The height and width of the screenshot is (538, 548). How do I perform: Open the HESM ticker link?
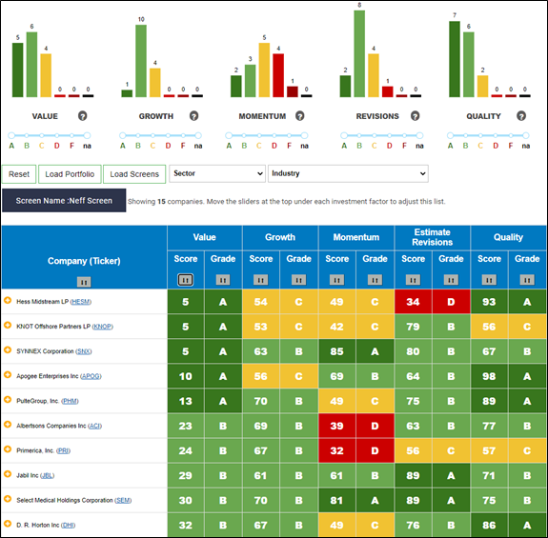(81, 302)
